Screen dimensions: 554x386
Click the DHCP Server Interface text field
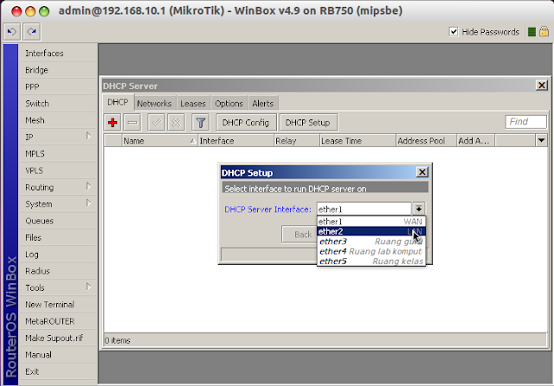point(364,209)
